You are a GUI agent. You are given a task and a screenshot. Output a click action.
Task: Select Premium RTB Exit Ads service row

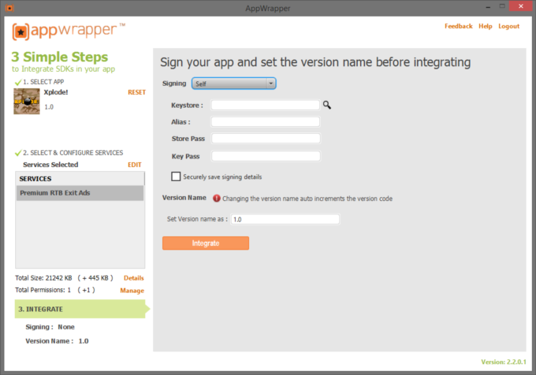(x=80, y=193)
